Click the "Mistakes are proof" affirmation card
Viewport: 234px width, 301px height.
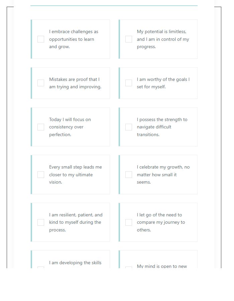coord(70,83)
